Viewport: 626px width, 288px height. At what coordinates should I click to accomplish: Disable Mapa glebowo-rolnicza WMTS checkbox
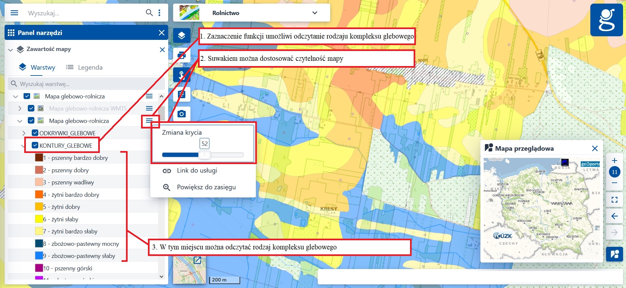tap(31, 108)
